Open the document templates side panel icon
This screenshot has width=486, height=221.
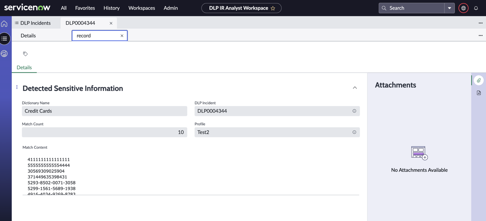[479, 93]
